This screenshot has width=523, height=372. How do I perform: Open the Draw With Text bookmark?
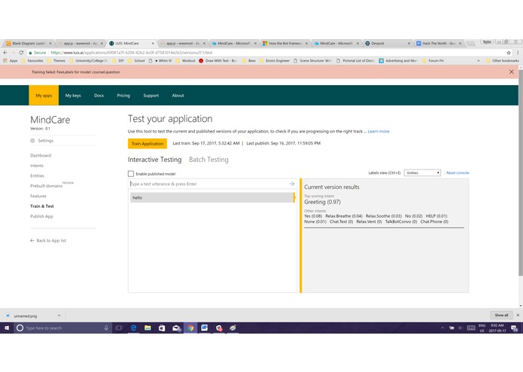pyautogui.click(x=218, y=61)
